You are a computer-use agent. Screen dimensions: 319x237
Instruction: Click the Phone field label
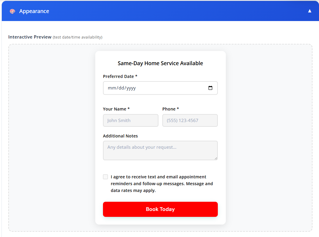(x=171, y=109)
